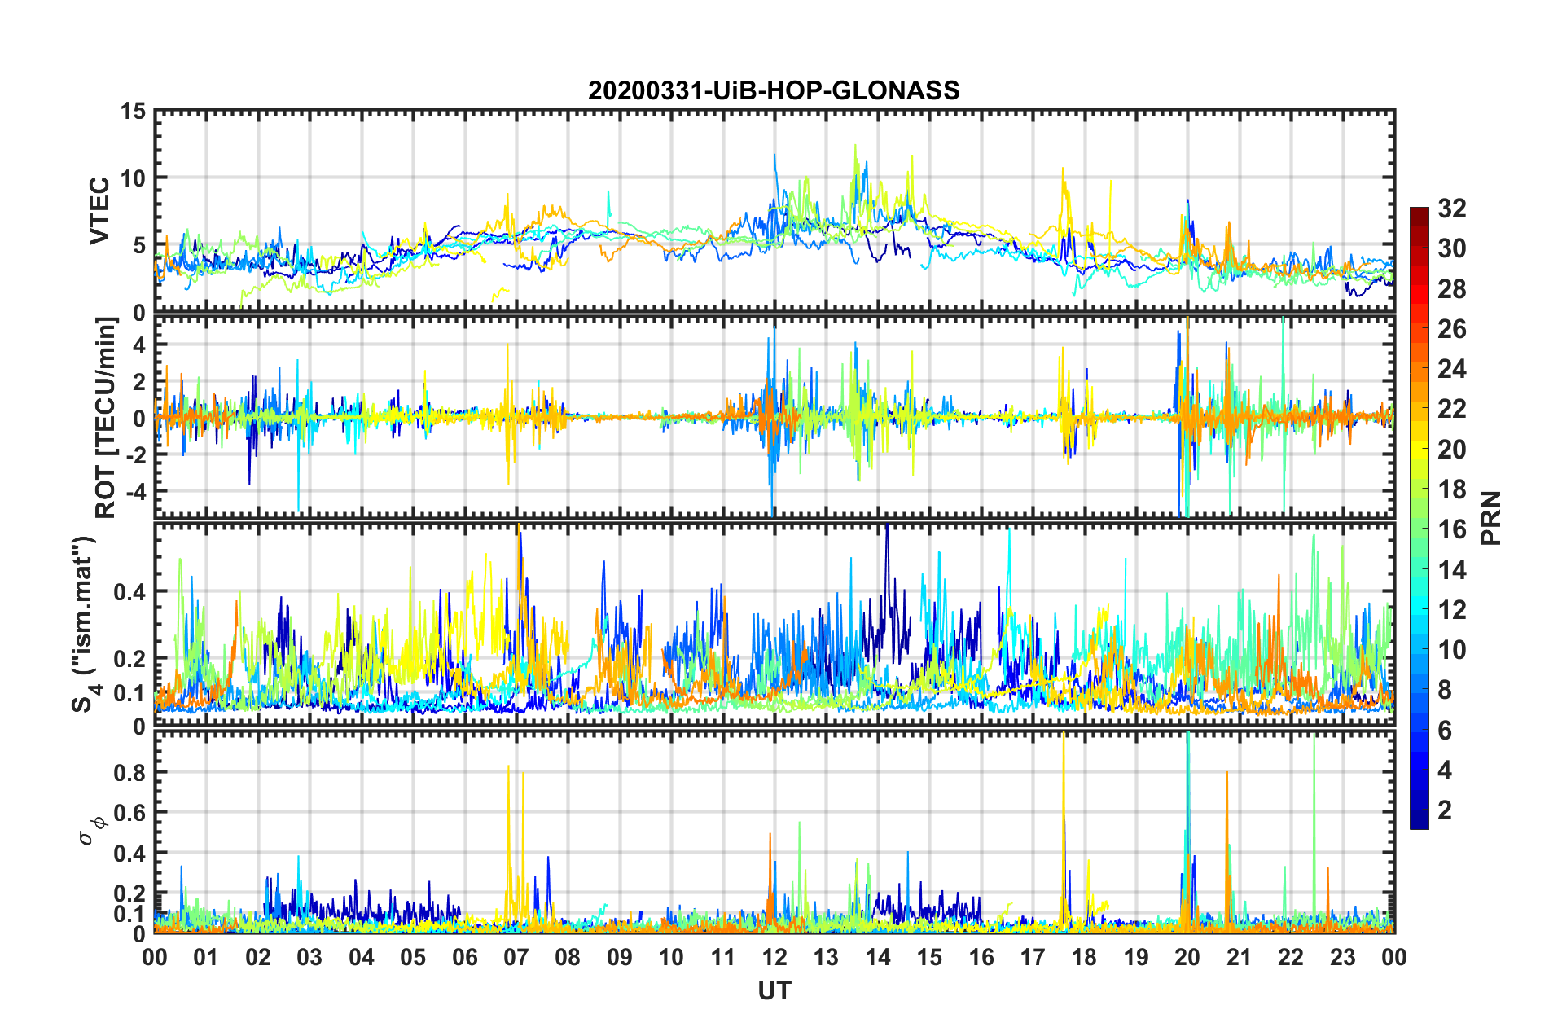Select x-axis hour tick 12
Screen dimensions: 1549x1036
[x=774, y=957]
